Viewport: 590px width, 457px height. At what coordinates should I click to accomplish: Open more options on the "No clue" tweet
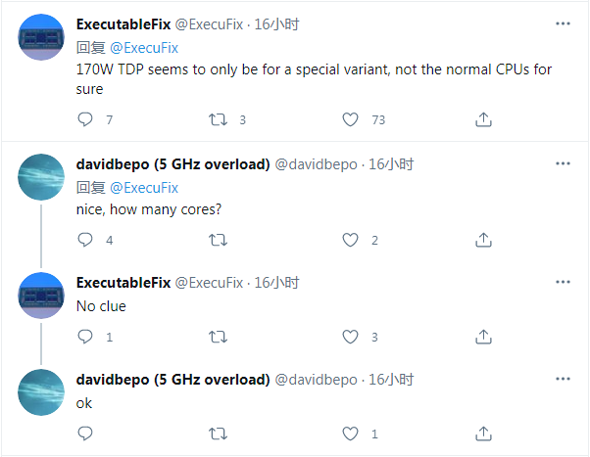[x=563, y=282]
